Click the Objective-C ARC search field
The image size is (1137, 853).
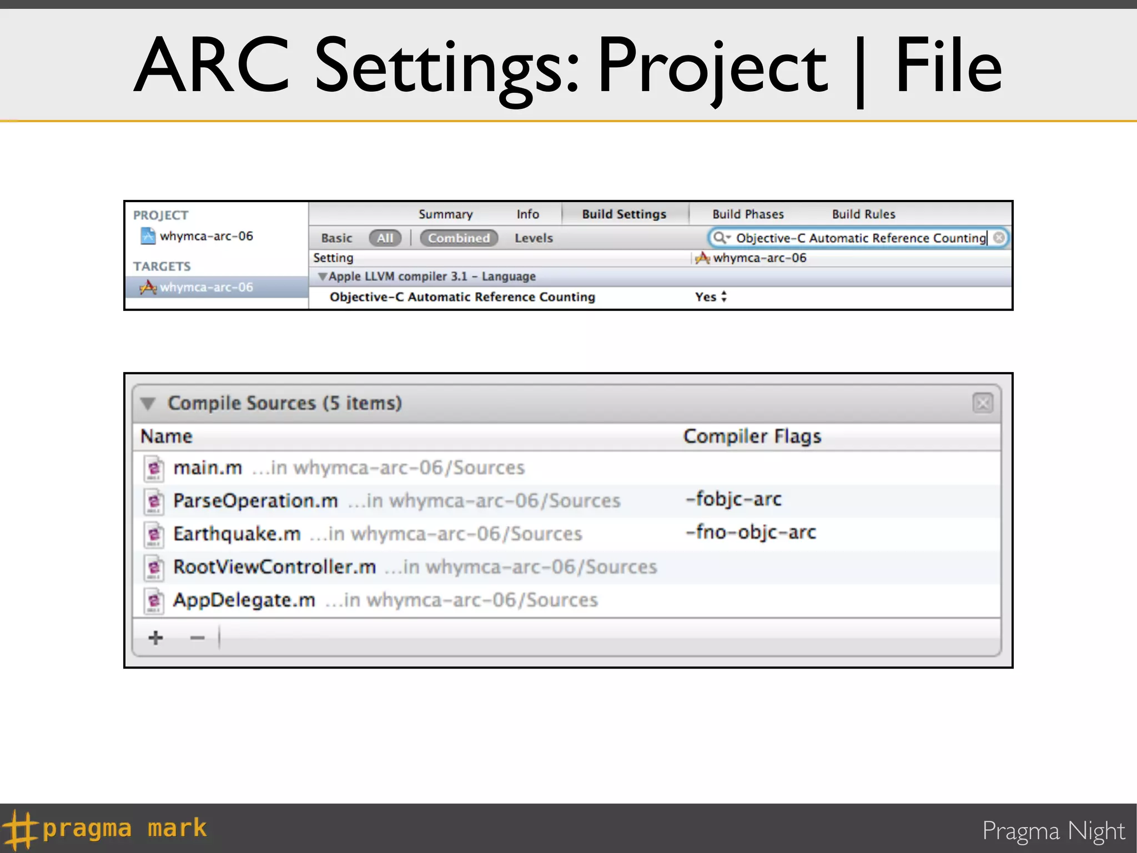[x=858, y=238]
